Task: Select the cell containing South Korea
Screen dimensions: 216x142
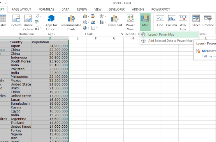Action: click(20, 61)
